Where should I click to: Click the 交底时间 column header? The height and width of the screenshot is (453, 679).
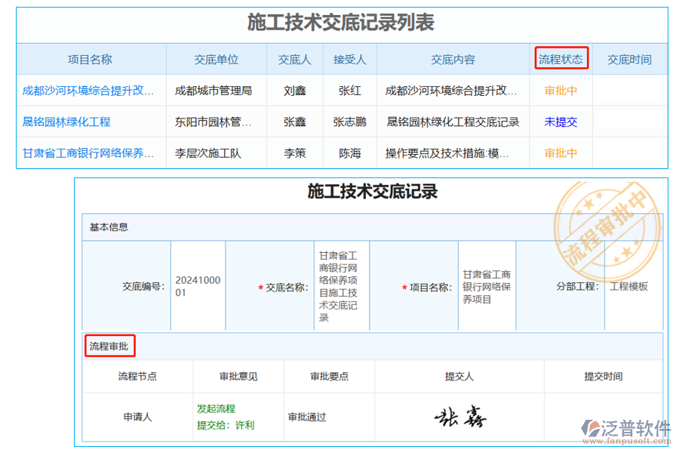(x=630, y=59)
